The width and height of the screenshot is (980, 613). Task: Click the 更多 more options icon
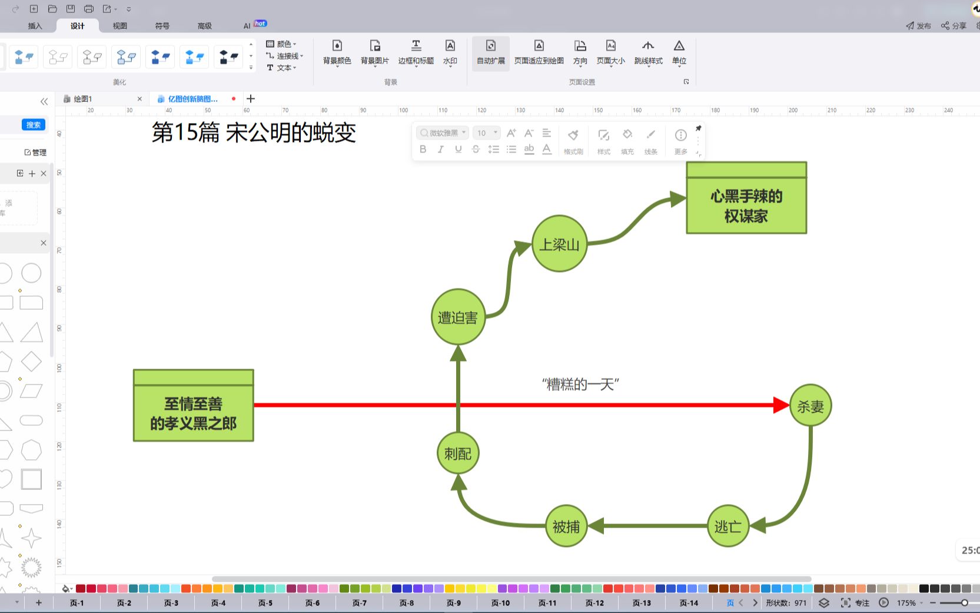[681, 142]
